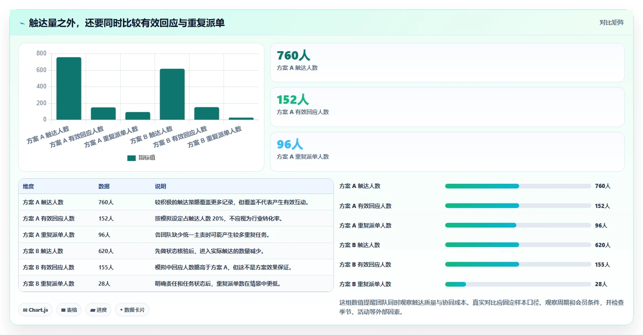Click the Chart.js tag chip
Image resolution: width=643 pixels, height=335 pixels.
coord(35,310)
